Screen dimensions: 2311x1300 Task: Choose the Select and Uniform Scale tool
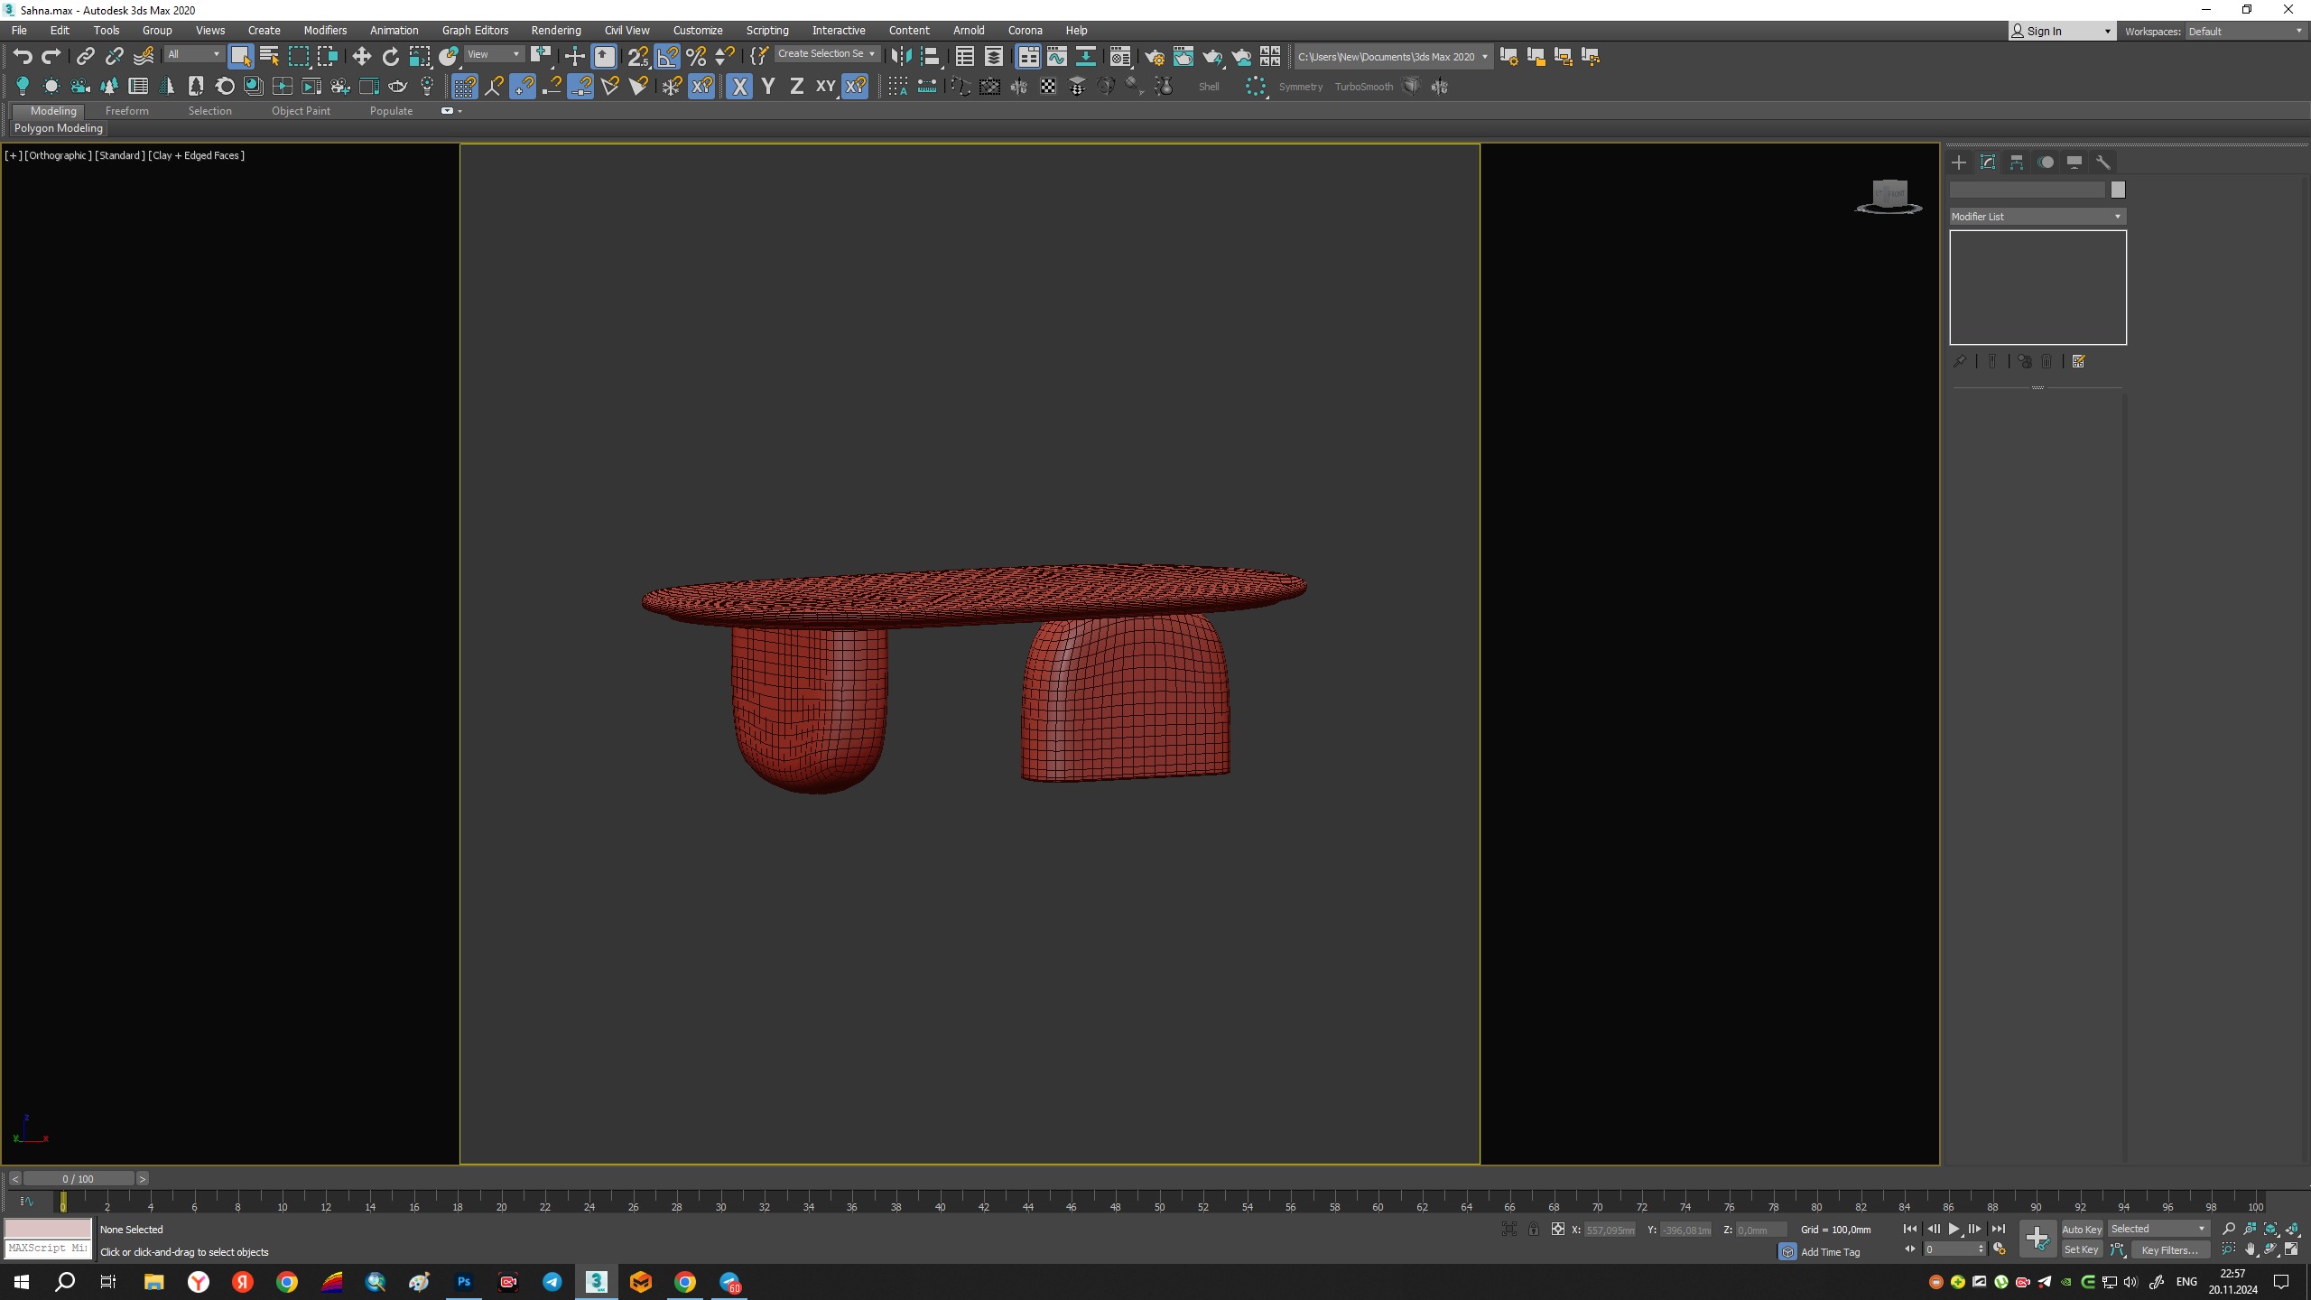tap(420, 57)
